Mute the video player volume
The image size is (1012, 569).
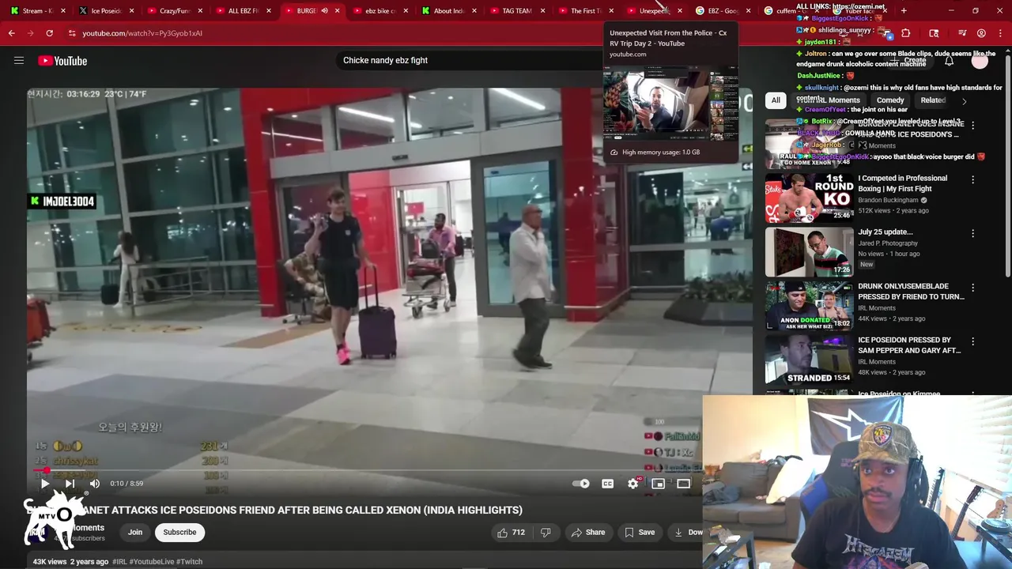(95, 484)
